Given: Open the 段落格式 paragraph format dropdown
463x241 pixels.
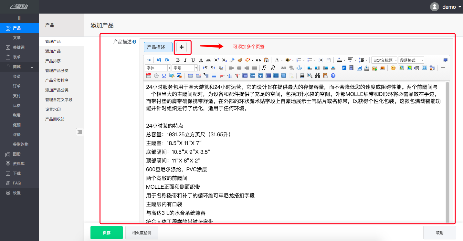Looking at the screenshot, I should pos(411,60).
